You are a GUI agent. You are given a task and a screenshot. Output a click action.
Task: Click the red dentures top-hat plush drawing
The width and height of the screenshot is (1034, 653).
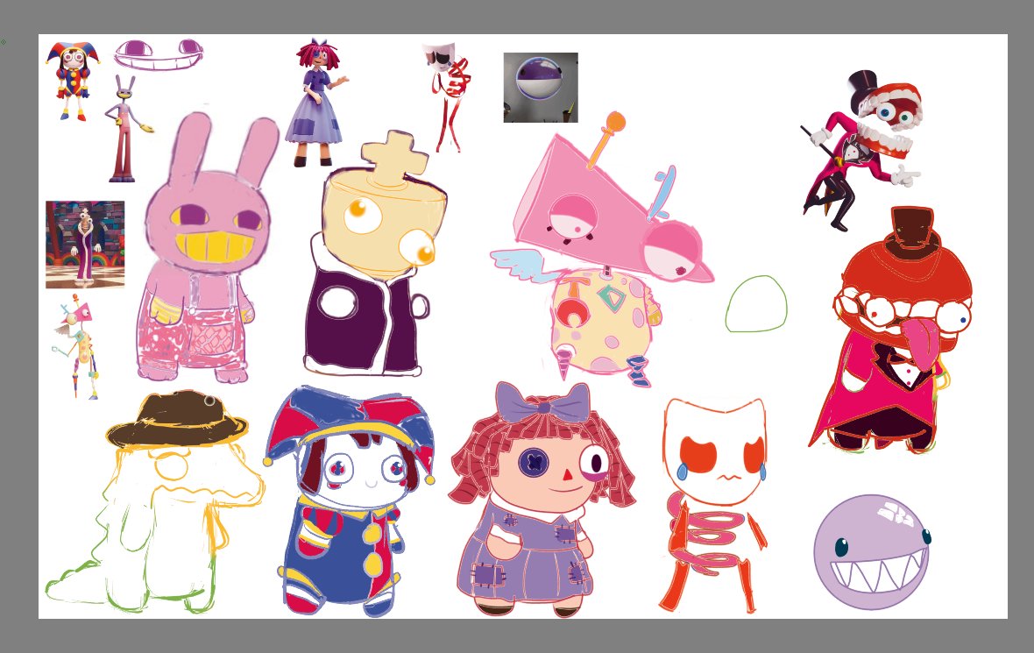click(x=891, y=330)
